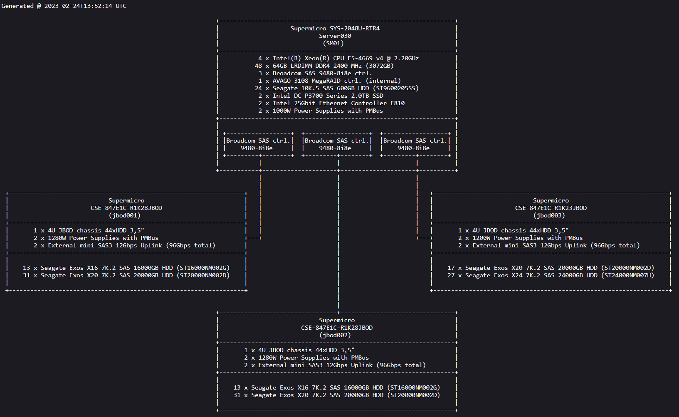Click jbod001's 1280W Power Supplies line
The width and height of the screenshot is (679, 417).
[x=96, y=238]
